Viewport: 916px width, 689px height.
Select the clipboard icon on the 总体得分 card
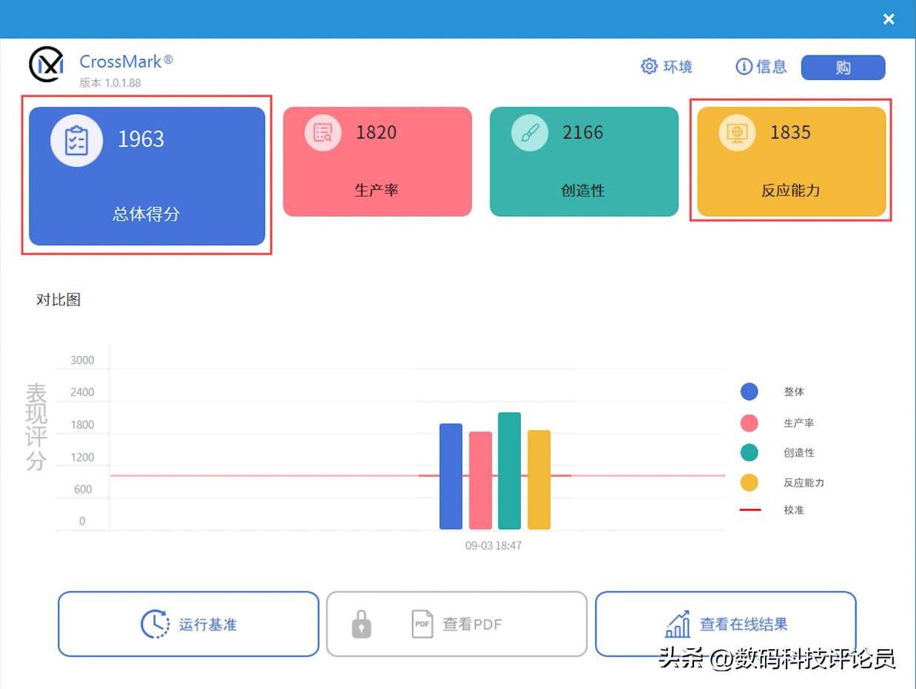tap(76, 140)
